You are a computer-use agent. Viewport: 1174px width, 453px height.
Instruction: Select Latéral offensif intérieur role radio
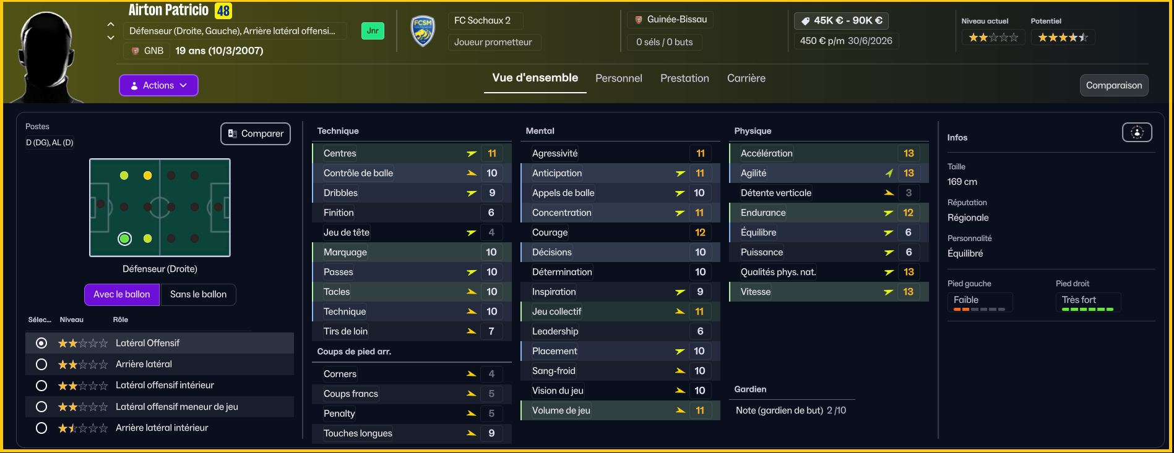coord(41,386)
